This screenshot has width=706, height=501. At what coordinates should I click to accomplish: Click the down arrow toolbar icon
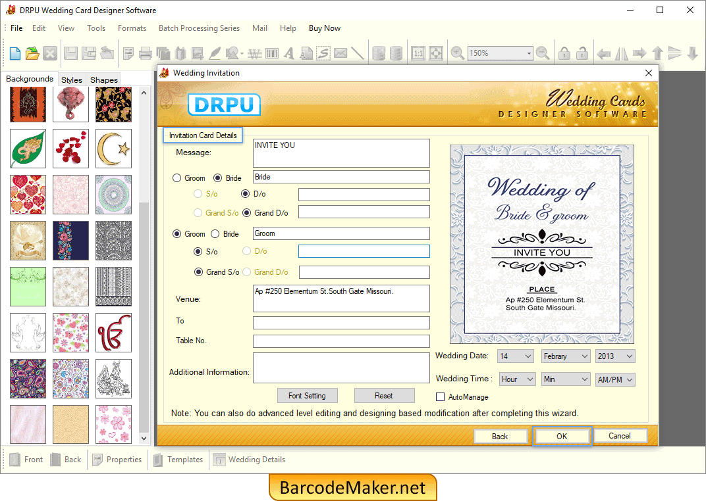pyautogui.click(x=693, y=53)
